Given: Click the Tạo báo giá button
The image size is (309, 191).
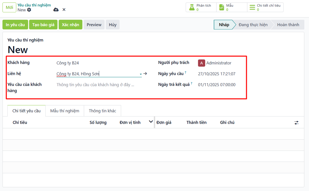Looking at the screenshot, I should 43,25.
